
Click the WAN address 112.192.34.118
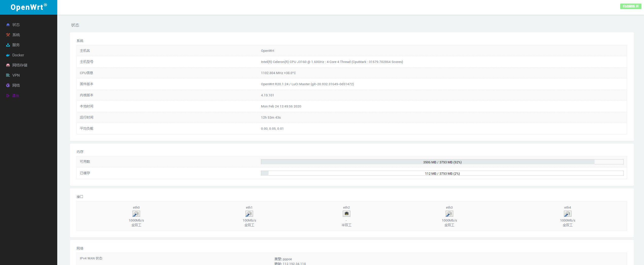coord(294,264)
